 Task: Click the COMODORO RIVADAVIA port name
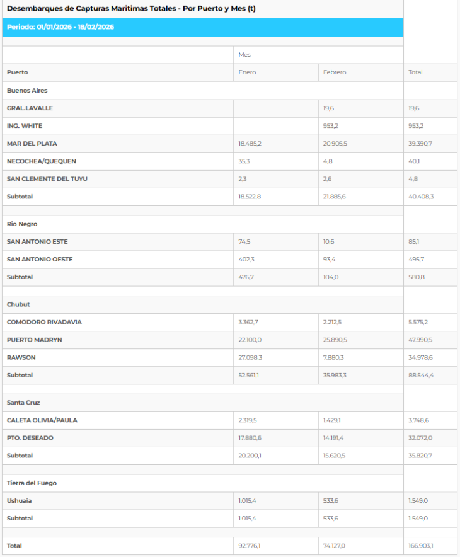pyautogui.click(x=44, y=323)
